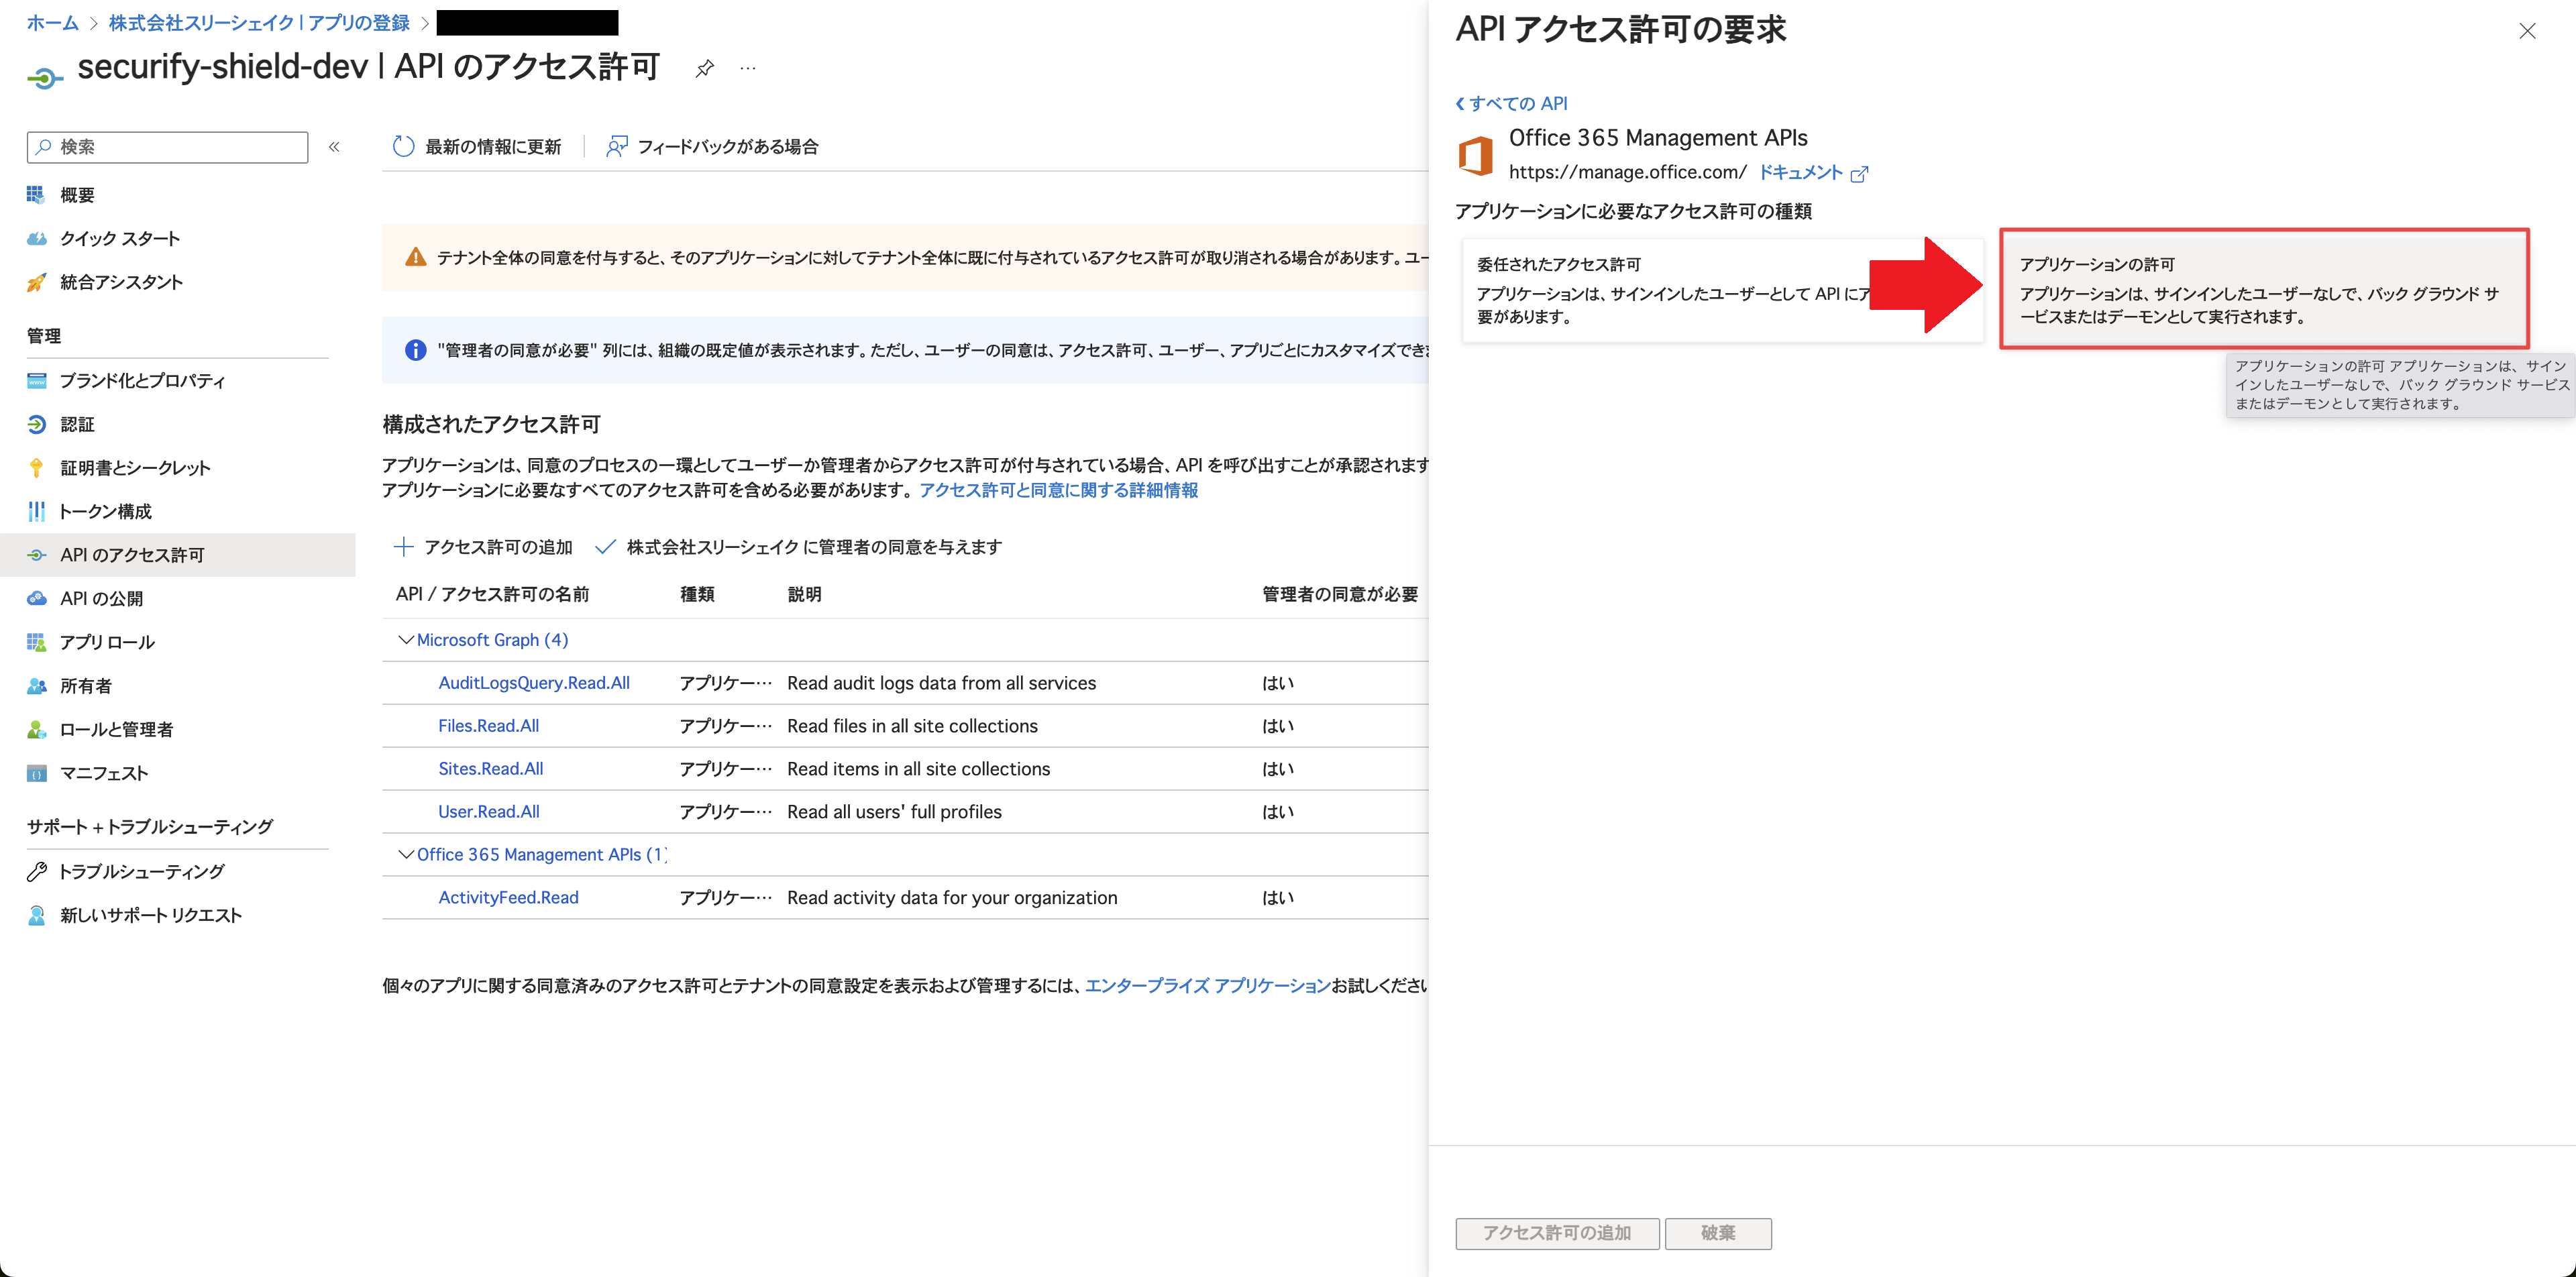Screen dimensions: 2576x1277
Task: Open the ドキュメント link
Action: (x=1800, y=172)
